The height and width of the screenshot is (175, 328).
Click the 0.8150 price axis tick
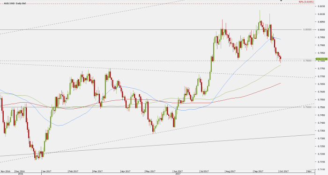point(321,6)
